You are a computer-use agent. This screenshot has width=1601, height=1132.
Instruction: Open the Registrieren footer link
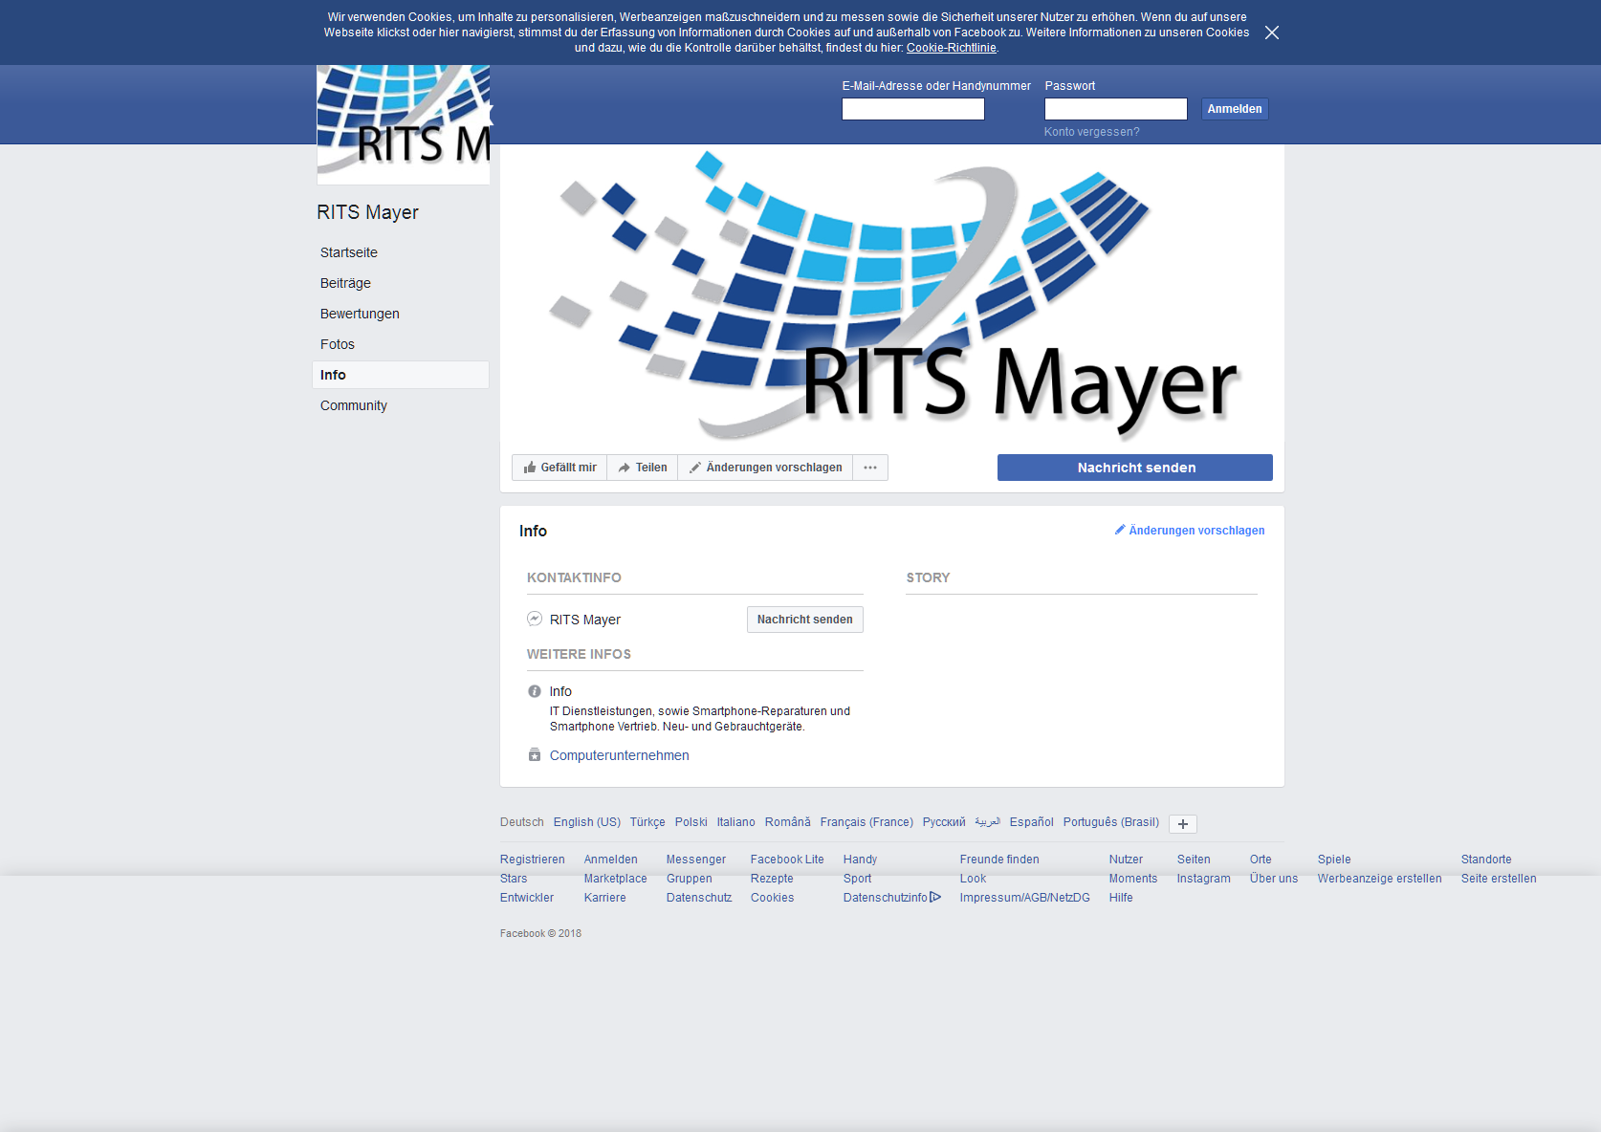[x=532, y=860]
